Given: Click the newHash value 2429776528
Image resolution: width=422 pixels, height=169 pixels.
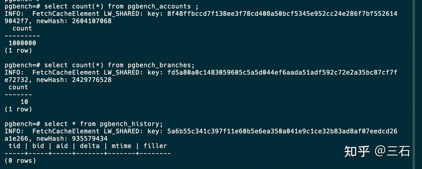Looking at the screenshot, I should click(x=92, y=80).
